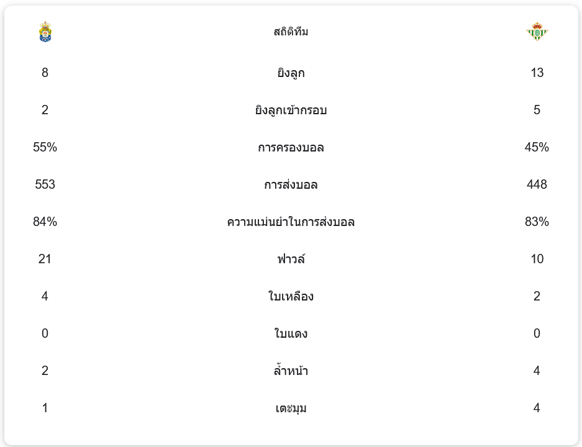Click the Las Palmas team crest
Screen dimensions: 582x447
pos(45,32)
